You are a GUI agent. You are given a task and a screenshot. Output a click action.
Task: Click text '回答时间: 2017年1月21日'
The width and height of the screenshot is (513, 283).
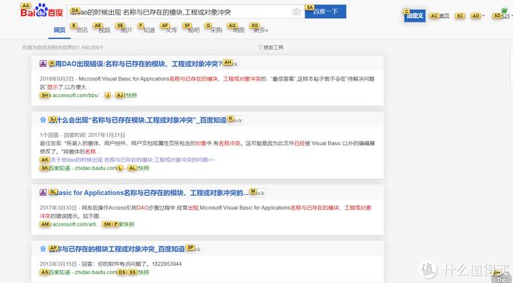(94, 135)
